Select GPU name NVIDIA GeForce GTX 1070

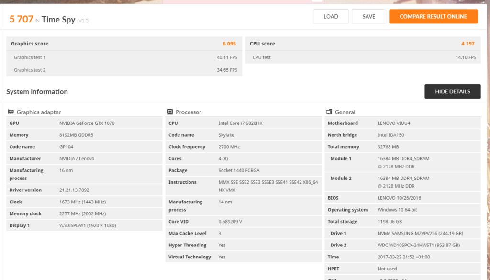pyautogui.click(x=87, y=123)
